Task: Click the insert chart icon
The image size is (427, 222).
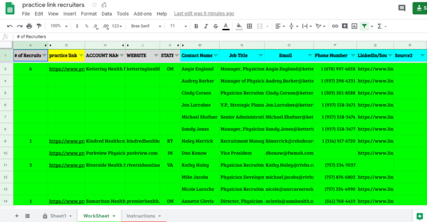Action: [354, 26]
